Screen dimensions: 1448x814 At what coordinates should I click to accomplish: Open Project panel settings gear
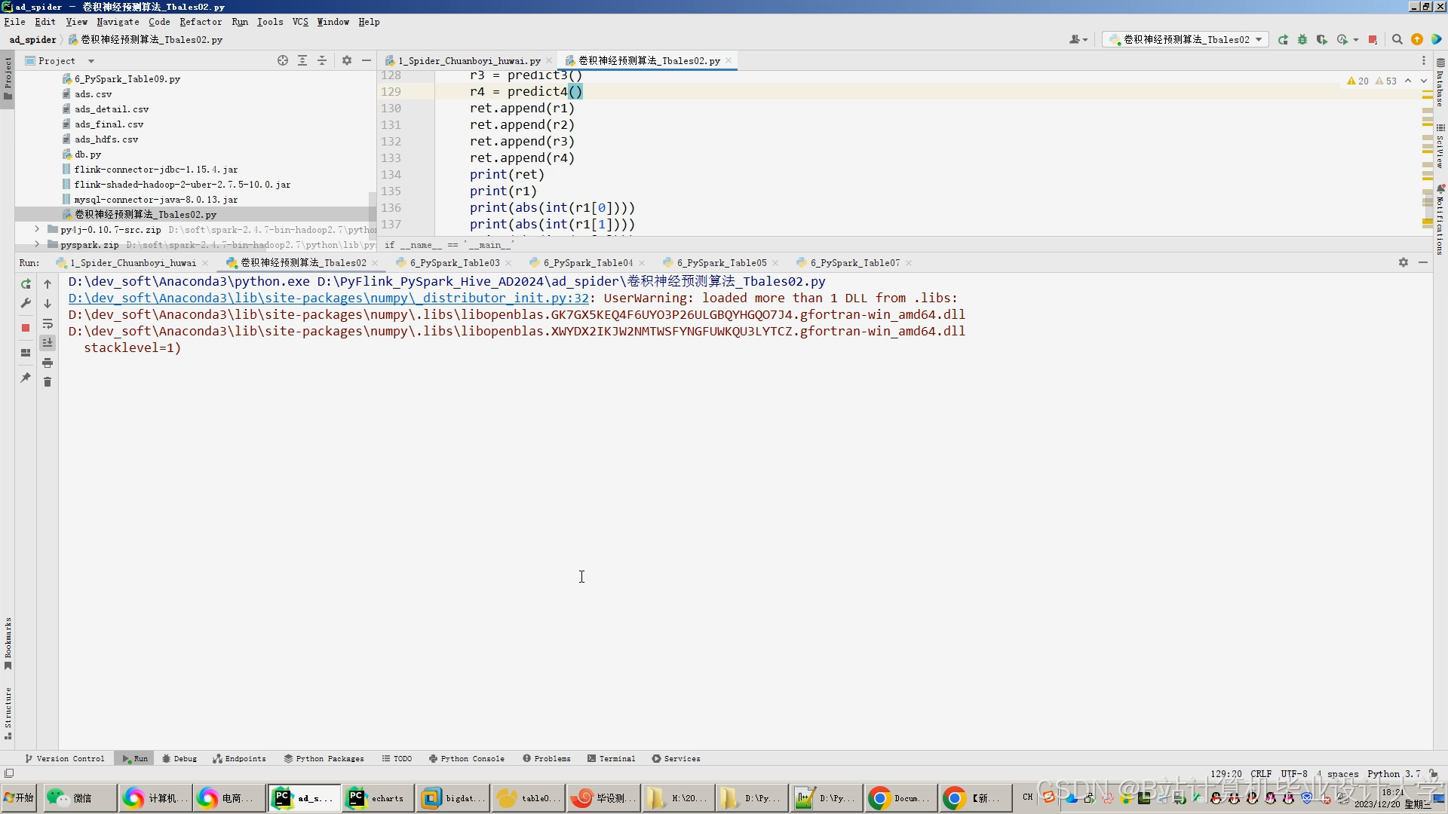click(x=347, y=61)
